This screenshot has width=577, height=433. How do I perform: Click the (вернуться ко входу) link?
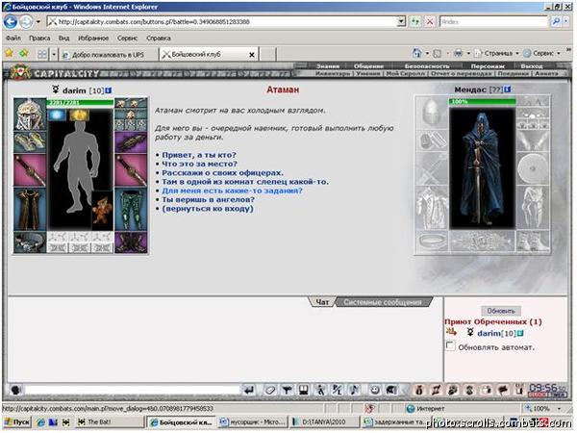point(208,209)
